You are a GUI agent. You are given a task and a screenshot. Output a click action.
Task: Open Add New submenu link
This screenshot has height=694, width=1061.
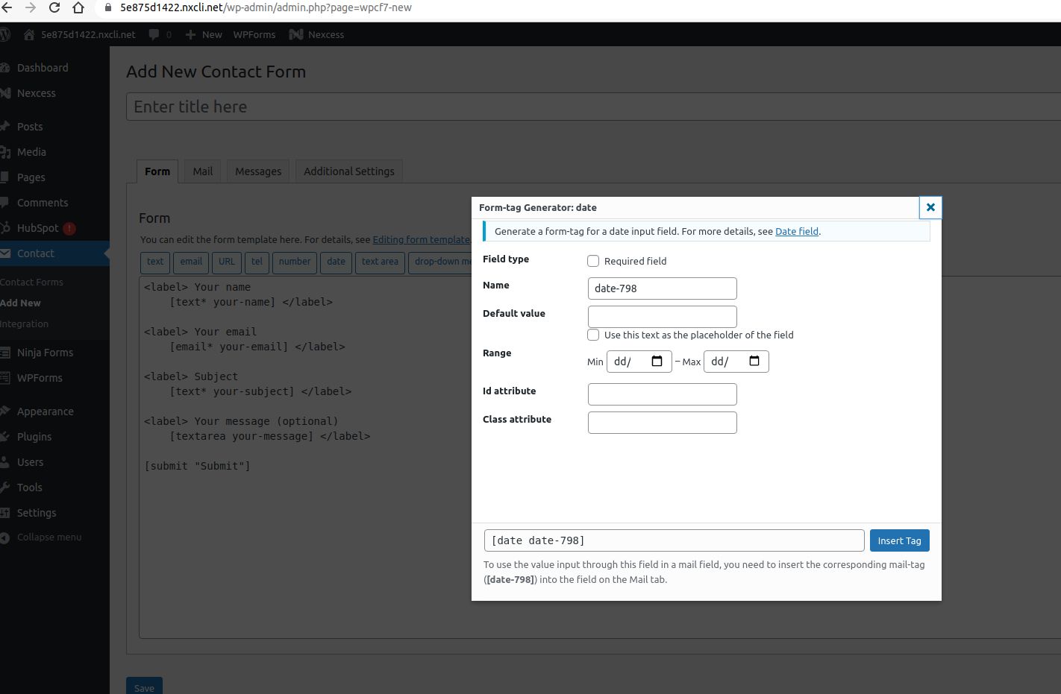(21, 303)
